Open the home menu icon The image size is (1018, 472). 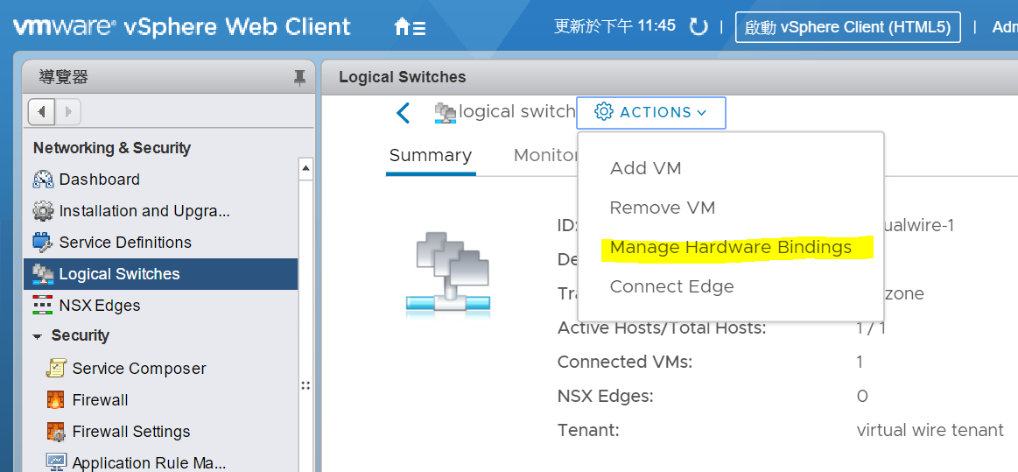click(x=410, y=27)
